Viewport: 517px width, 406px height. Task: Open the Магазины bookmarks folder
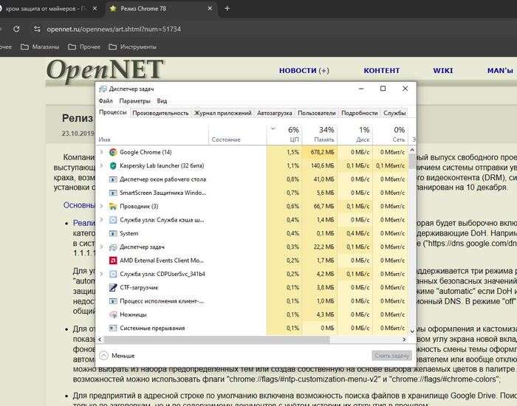pyautogui.click(x=44, y=47)
